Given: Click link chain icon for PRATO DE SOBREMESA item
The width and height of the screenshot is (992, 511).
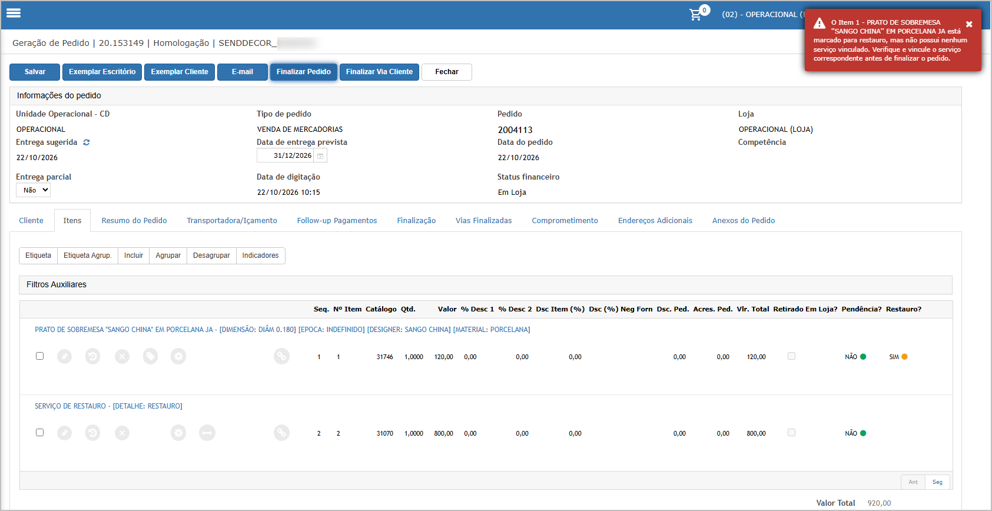Looking at the screenshot, I should [282, 356].
